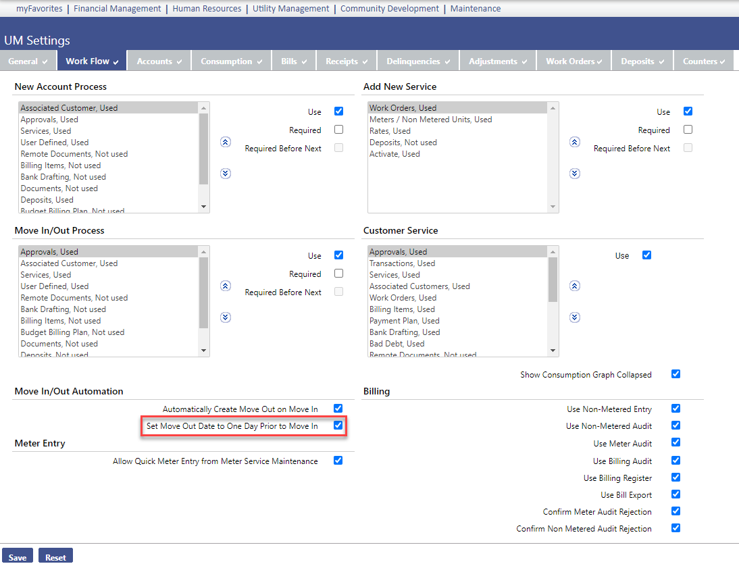Check Required box for Add New Service
739x566 pixels.
[x=688, y=130]
